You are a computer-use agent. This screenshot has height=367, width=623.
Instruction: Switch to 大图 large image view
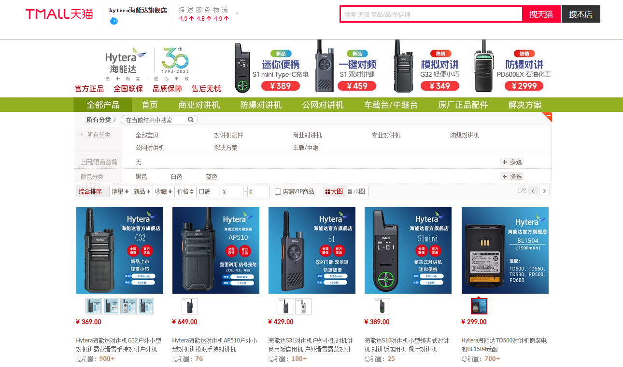click(334, 191)
